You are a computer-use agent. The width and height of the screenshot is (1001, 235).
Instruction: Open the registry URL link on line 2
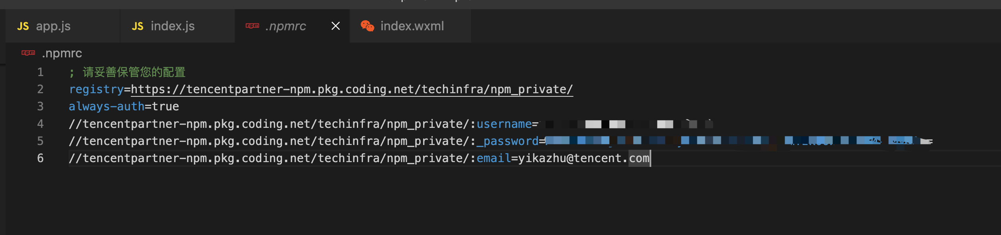[x=352, y=90]
